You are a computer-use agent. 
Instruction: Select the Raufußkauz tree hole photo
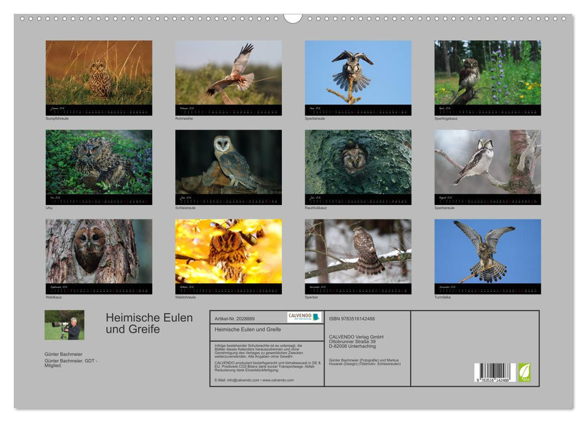click(358, 162)
